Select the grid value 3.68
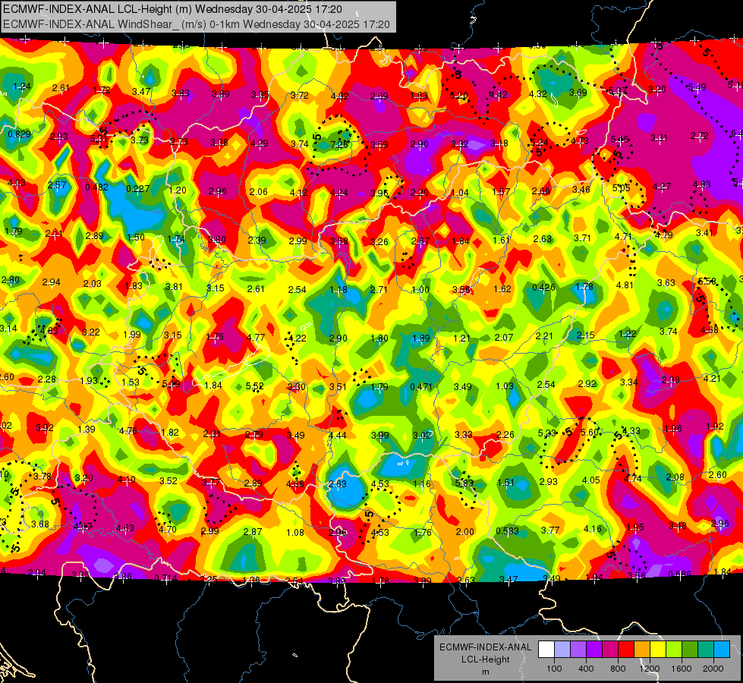743x683 pixels. point(39,524)
